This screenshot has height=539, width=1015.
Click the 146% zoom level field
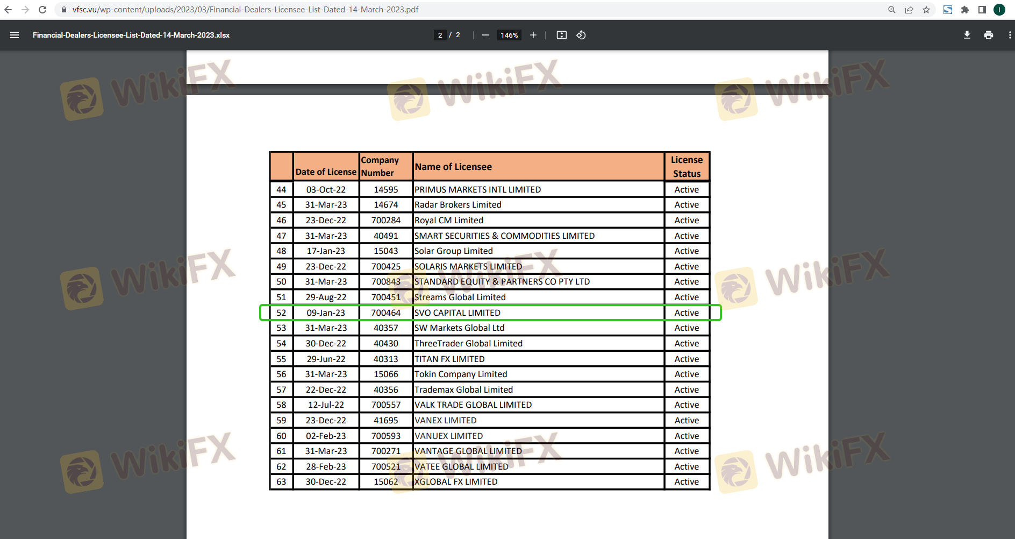tap(509, 35)
